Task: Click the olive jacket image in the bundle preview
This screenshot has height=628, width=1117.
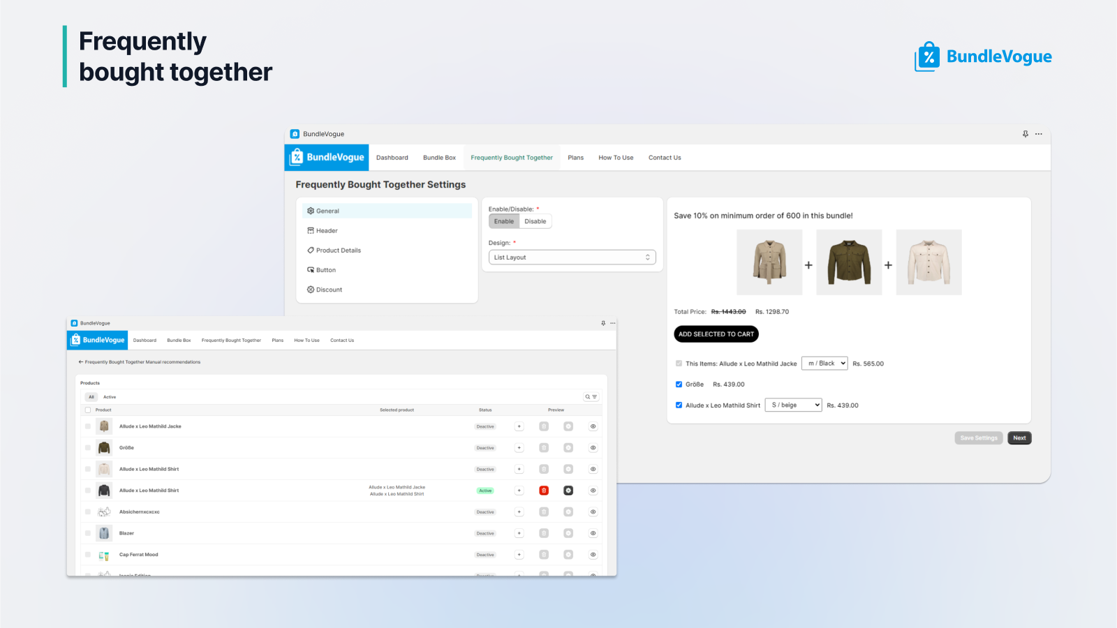Action: click(849, 262)
